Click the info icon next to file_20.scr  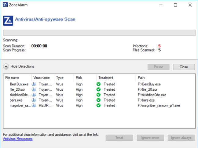[x=34, y=89]
